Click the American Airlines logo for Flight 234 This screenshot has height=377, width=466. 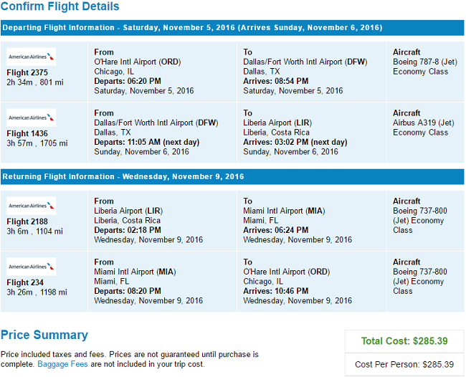click(x=32, y=267)
